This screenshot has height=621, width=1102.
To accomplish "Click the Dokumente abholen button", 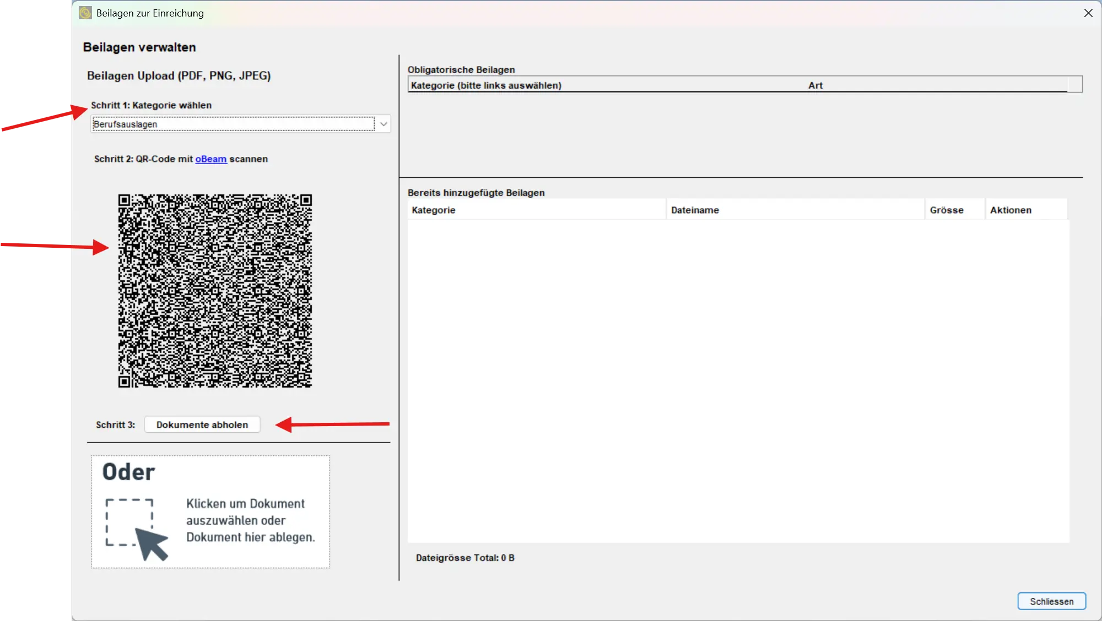I will pos(202,424).
